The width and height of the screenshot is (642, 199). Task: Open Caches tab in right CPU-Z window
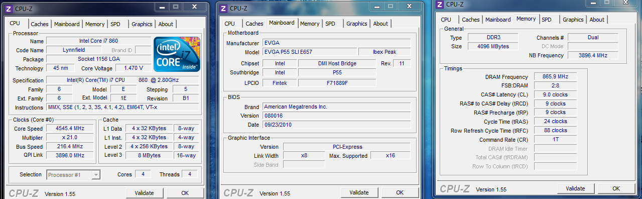click(x=471, y=20)
